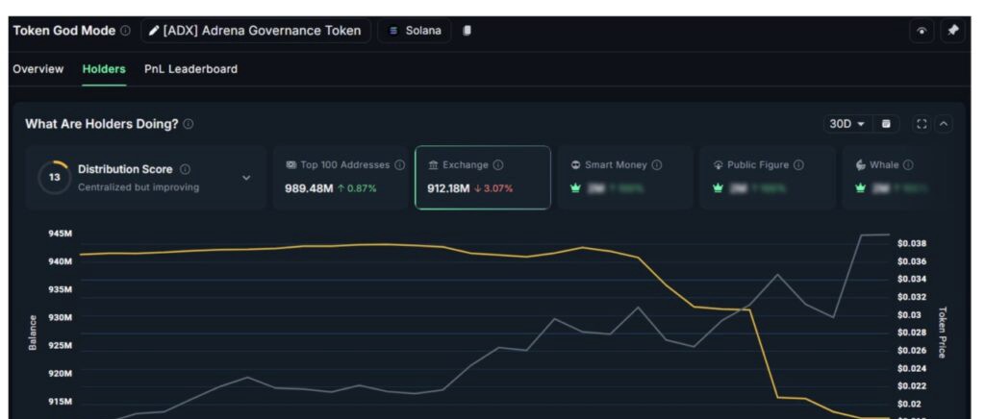Click the Public Figure green crown icon
This screenshot has height=419, width=985.
point(718,188)
